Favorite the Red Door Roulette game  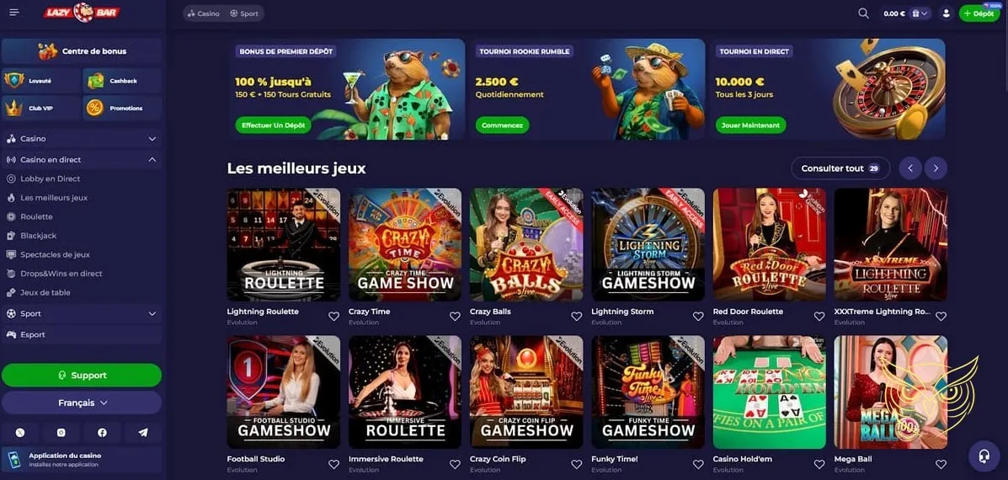pyautogui.click(x=819, y=316)
